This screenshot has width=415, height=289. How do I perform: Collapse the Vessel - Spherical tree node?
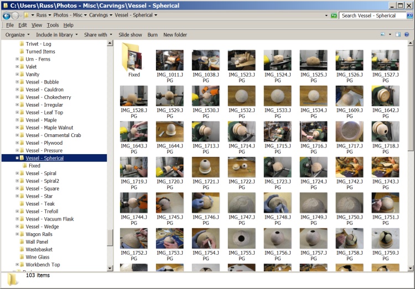point(17,158)
